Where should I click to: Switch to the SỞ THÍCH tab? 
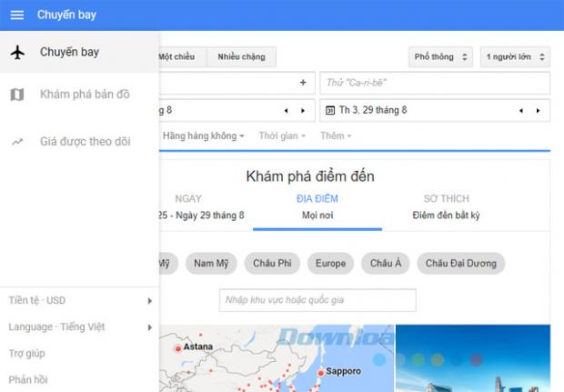coord(445,206)
